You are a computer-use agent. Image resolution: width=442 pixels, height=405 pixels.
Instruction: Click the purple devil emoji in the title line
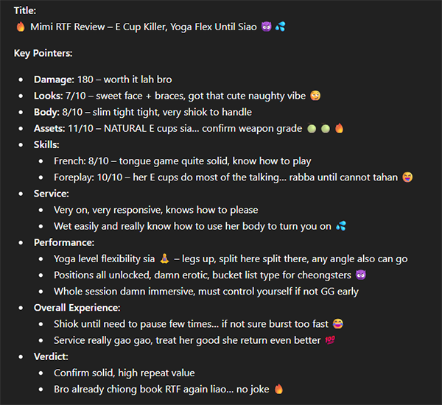267,27
